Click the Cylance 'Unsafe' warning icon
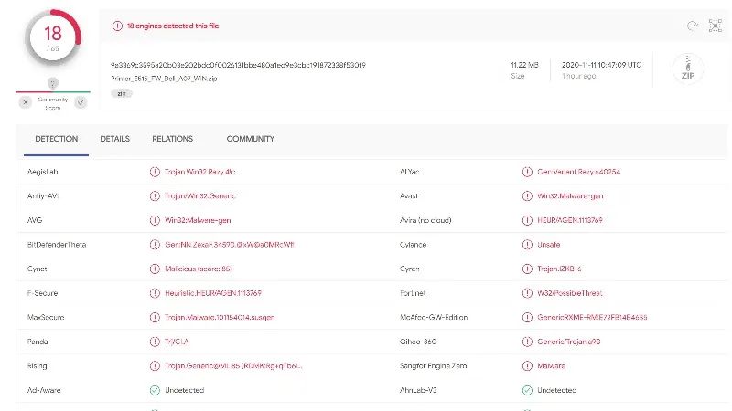 527,244
